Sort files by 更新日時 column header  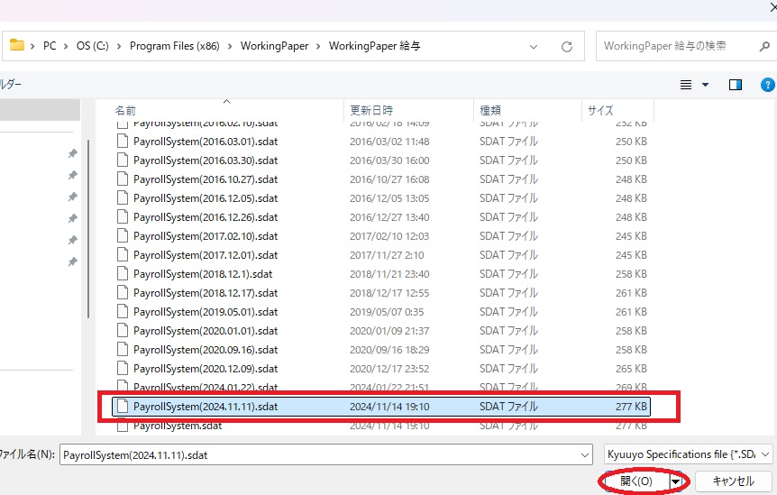pos(370,110)
